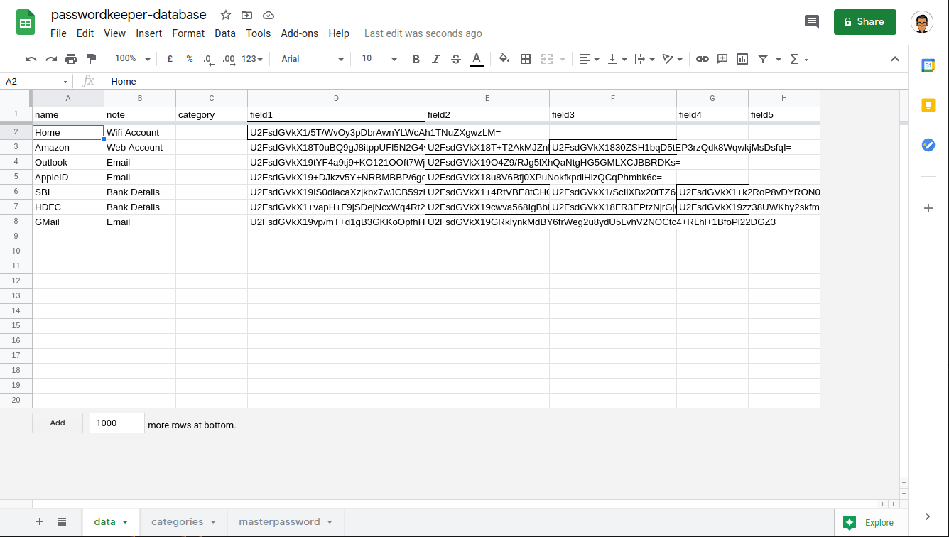Insert a link
Screen dimensions: 949x537
tap(702, 59)
